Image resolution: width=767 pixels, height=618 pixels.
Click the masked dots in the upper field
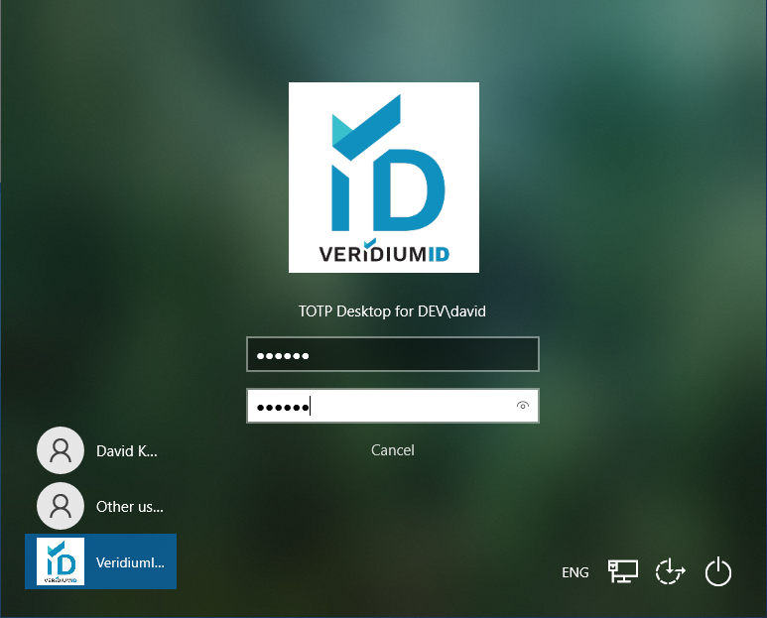click(283, 355)
